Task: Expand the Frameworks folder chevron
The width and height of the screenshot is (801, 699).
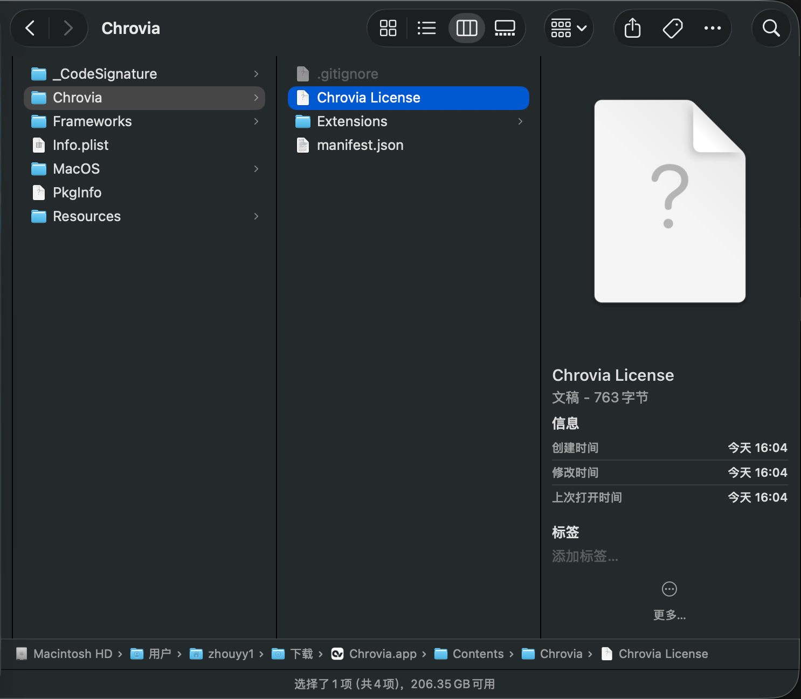Action: click(x=256, y=121)
